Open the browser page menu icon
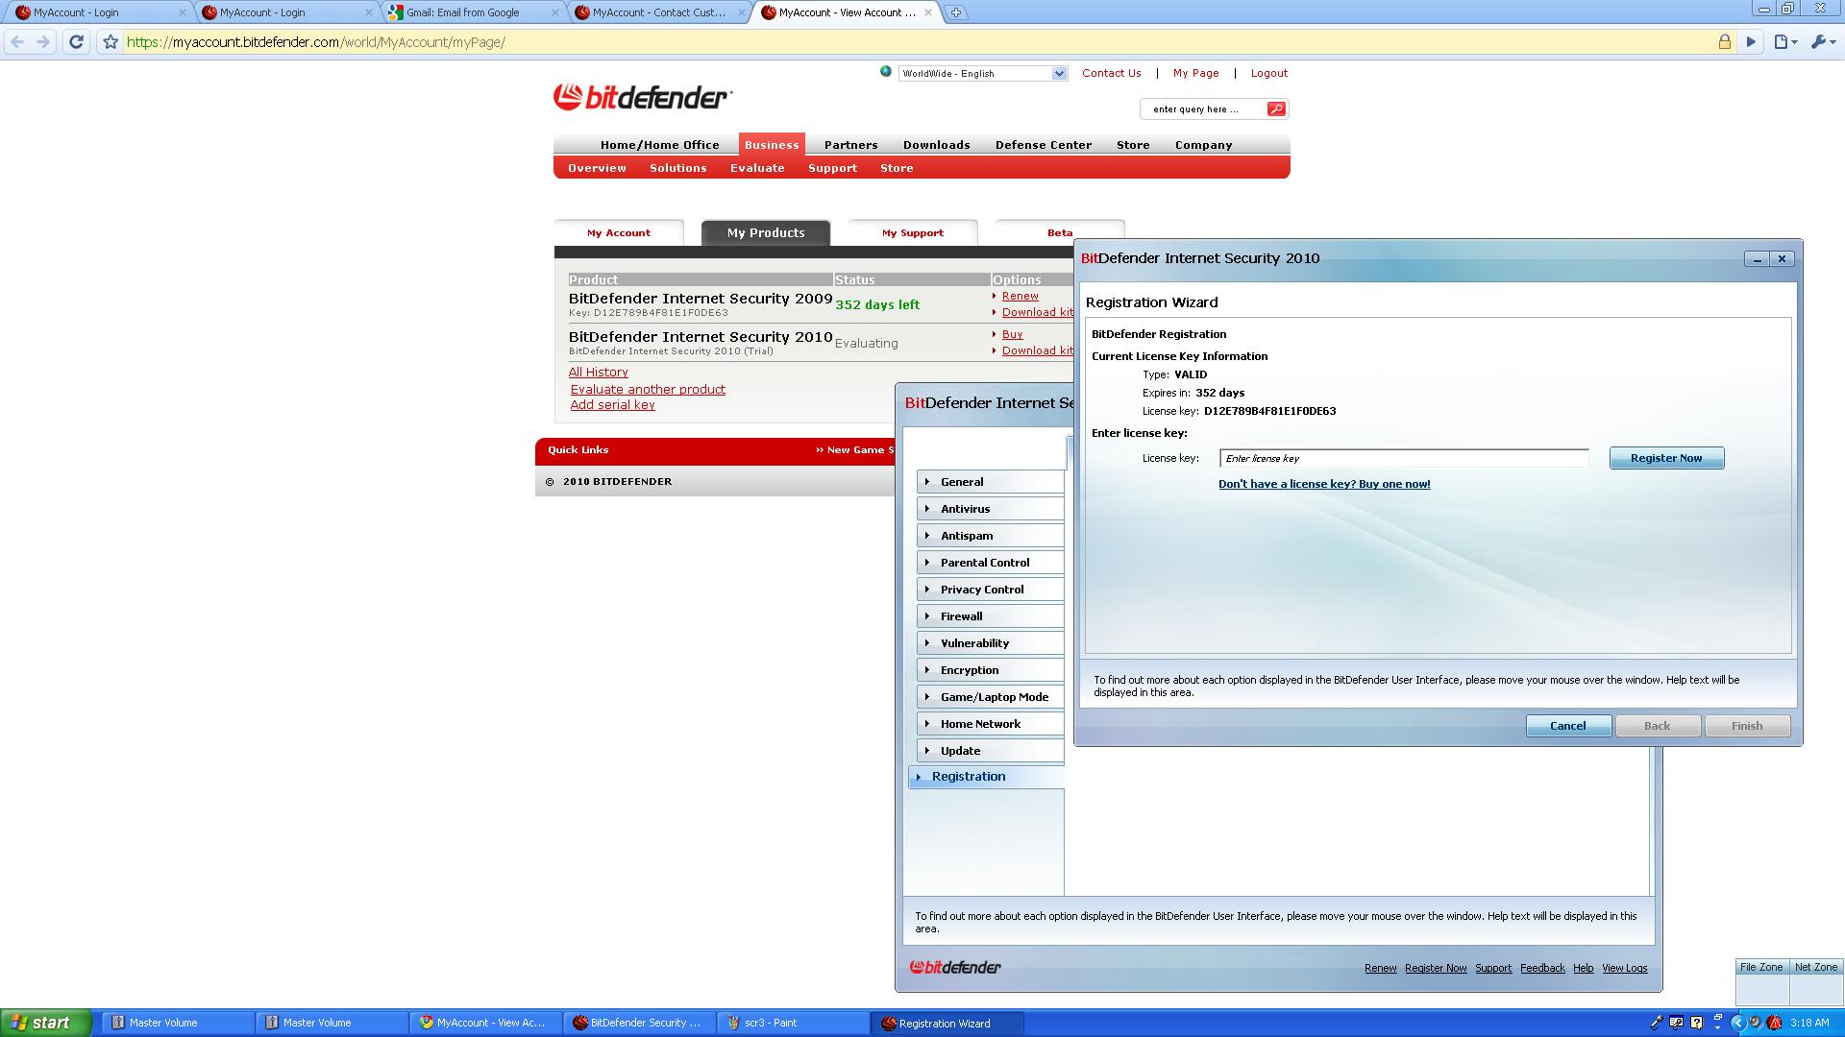Screen dimensions: 1845x1037 [1784, 41]
